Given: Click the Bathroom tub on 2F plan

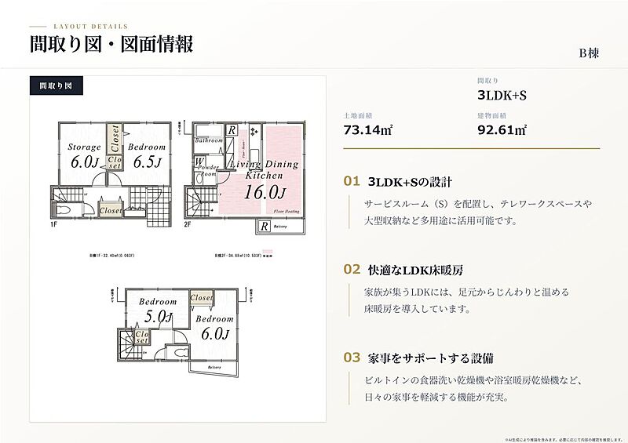Looking at the screenshot, I should pos(209,131).
